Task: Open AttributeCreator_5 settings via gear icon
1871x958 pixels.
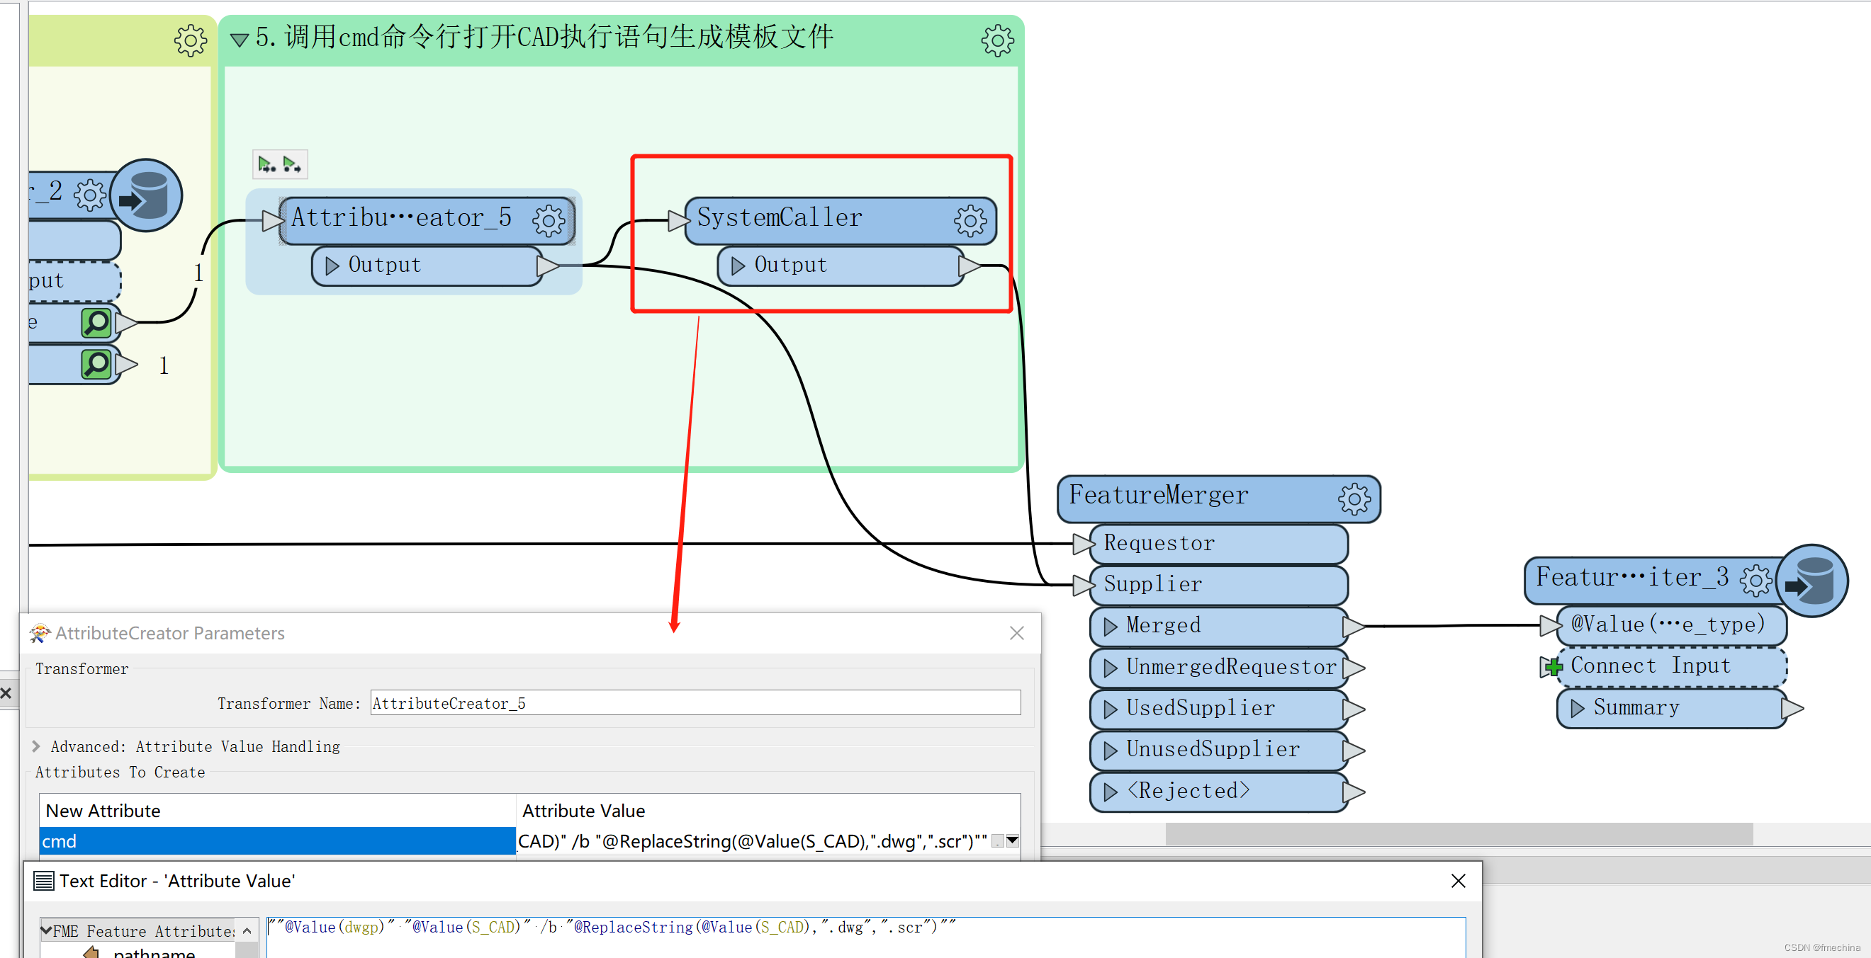Action: tap(549, 220)
